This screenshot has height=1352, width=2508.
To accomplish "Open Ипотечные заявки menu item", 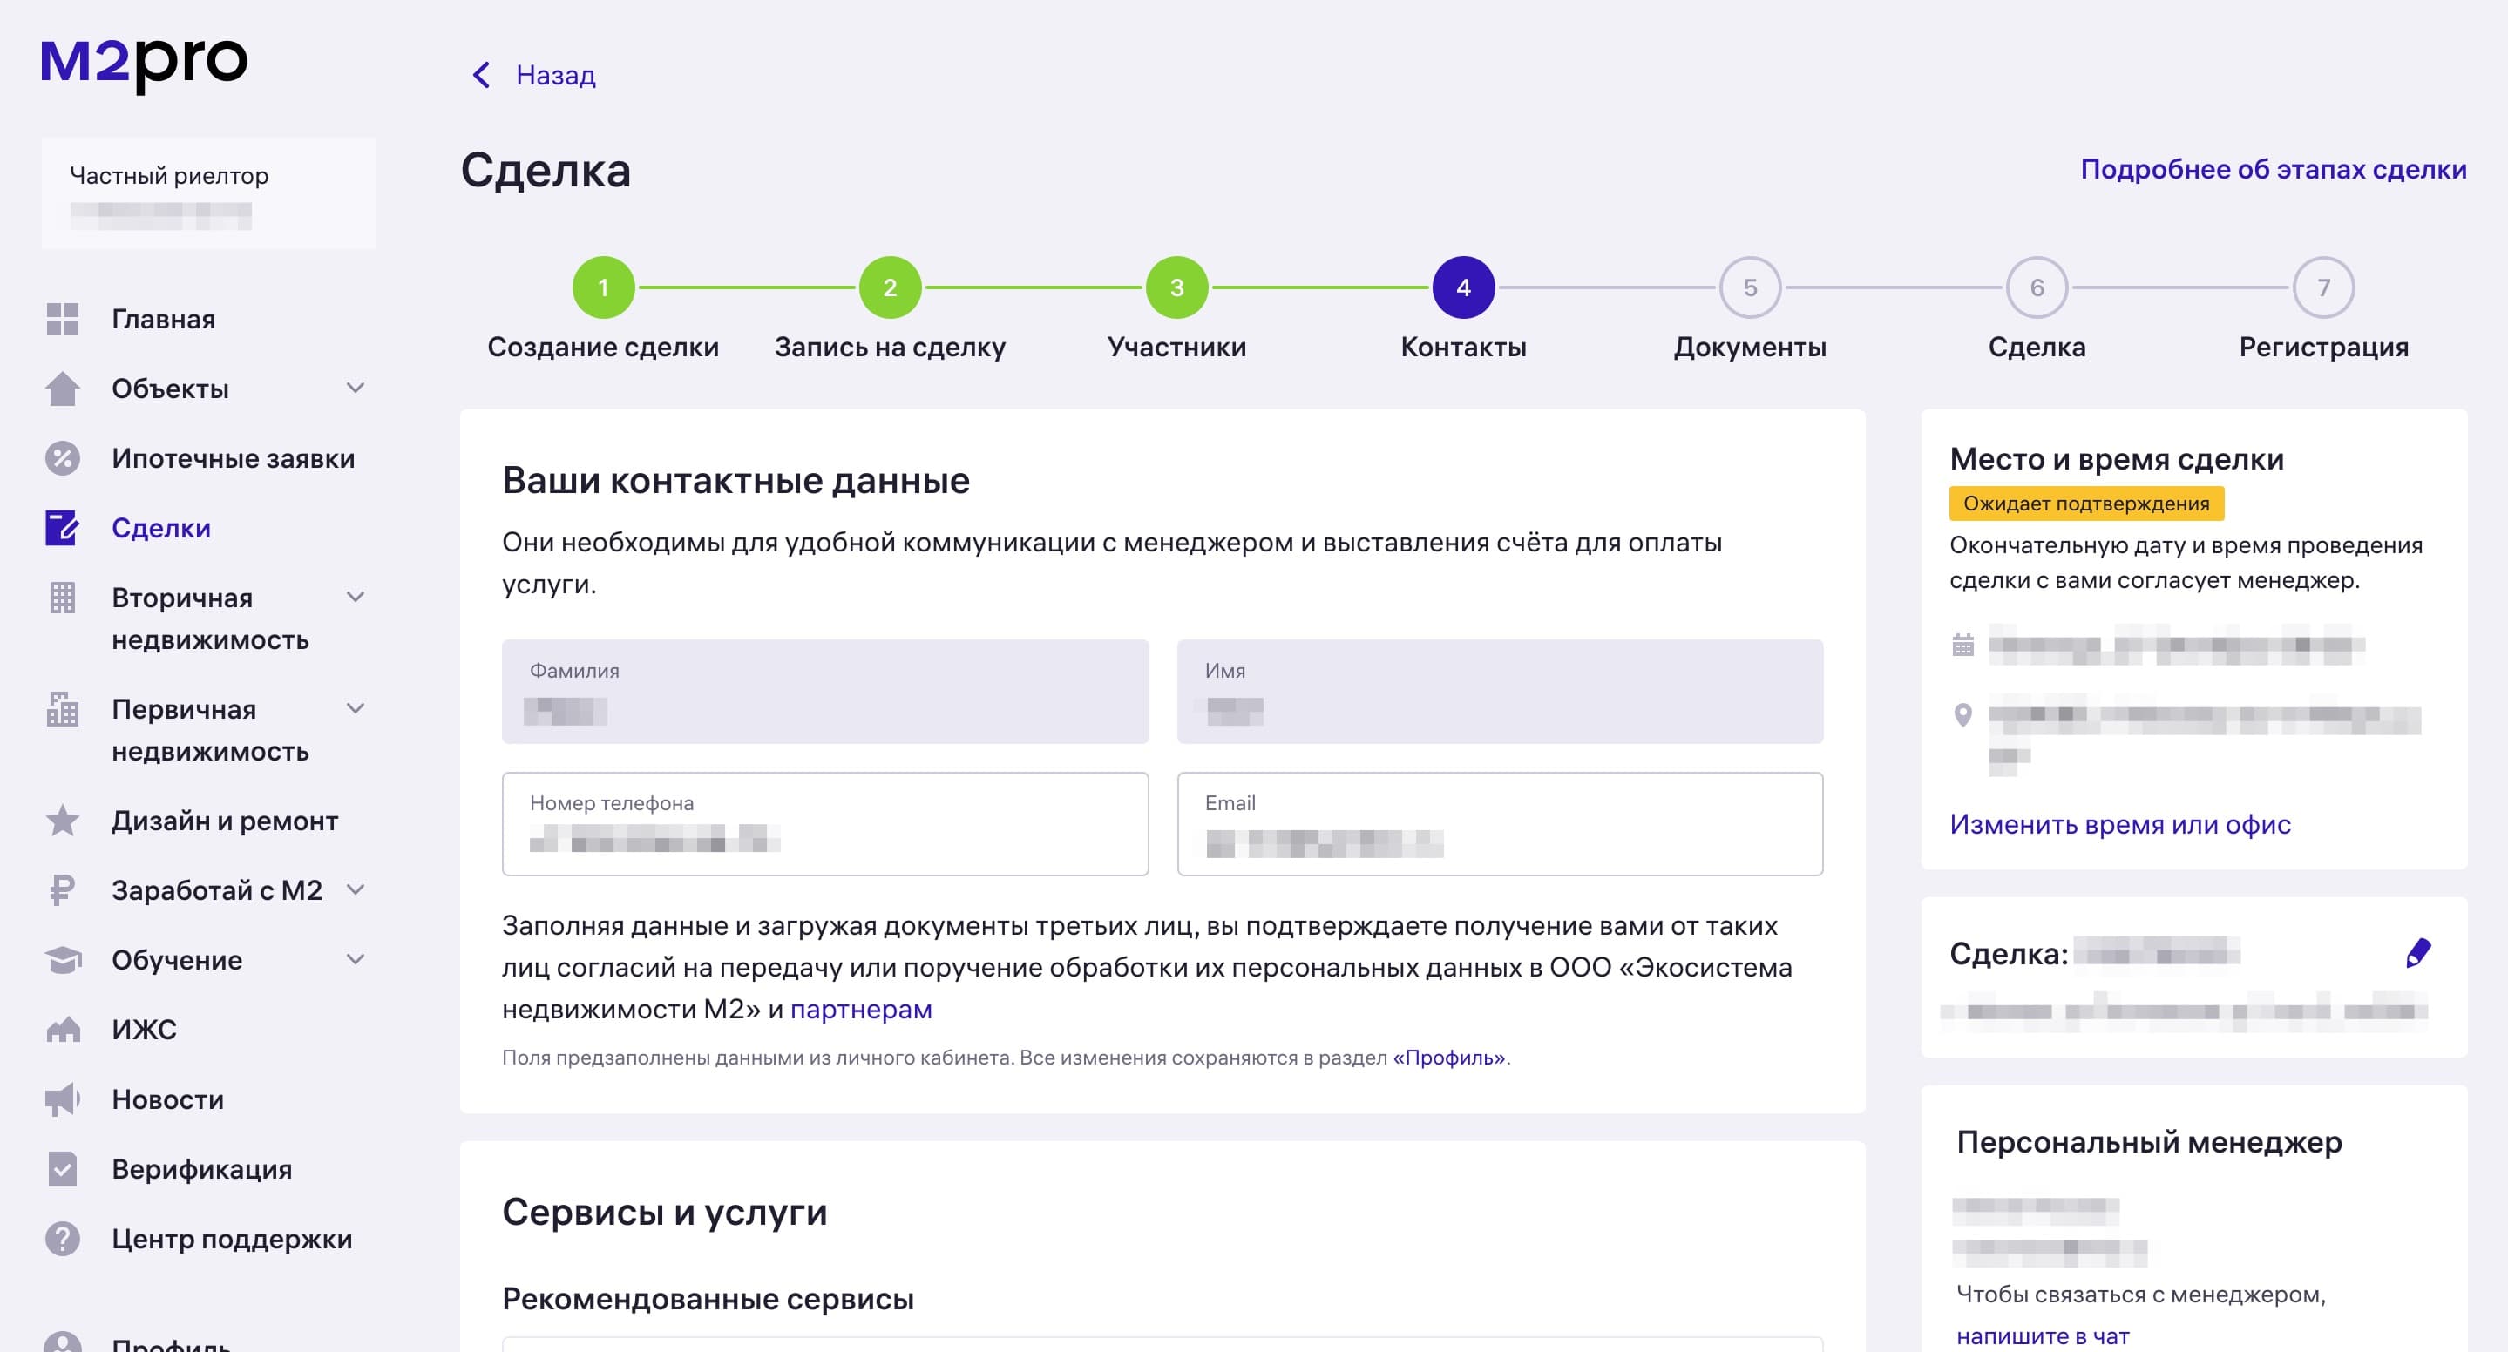I will [x=234, y=458].
